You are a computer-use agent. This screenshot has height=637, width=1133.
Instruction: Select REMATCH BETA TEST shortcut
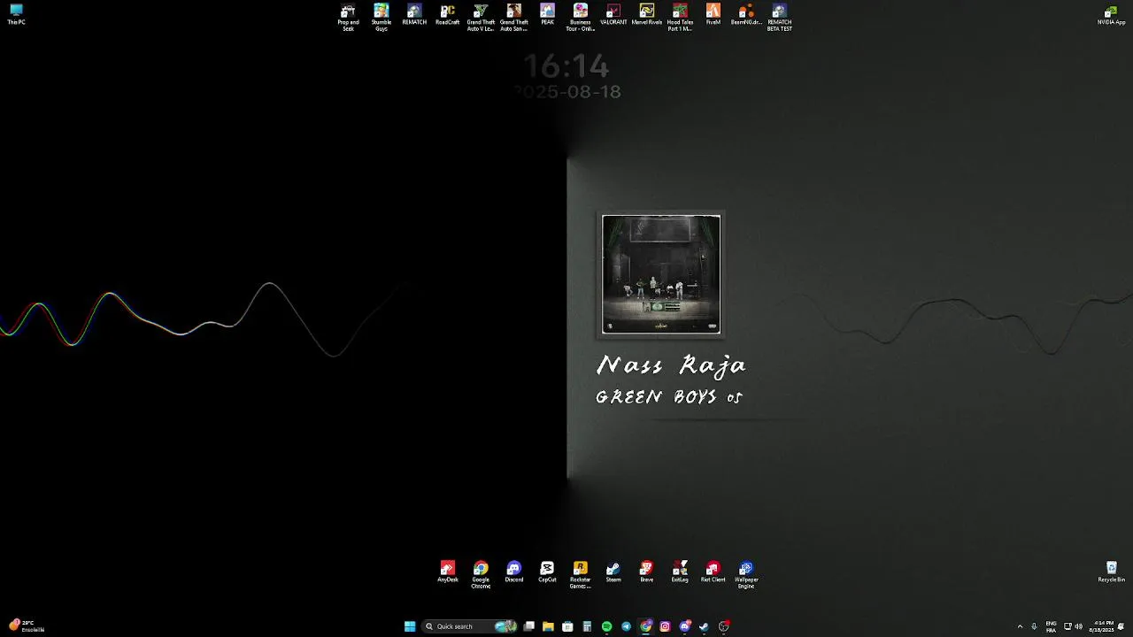[x=780, y=17]
